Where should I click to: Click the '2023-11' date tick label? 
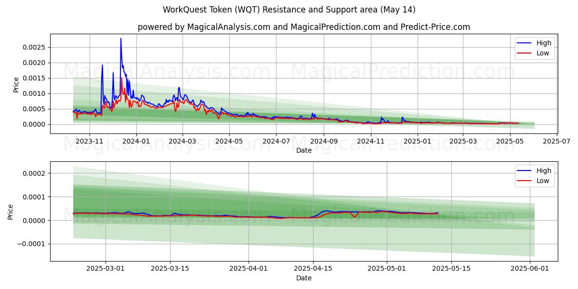click(x=90, y=141)
